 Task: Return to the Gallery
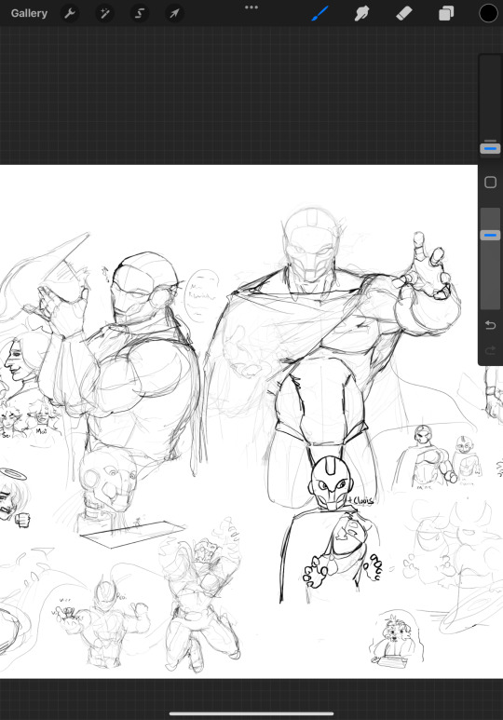[x=29, y=13]
